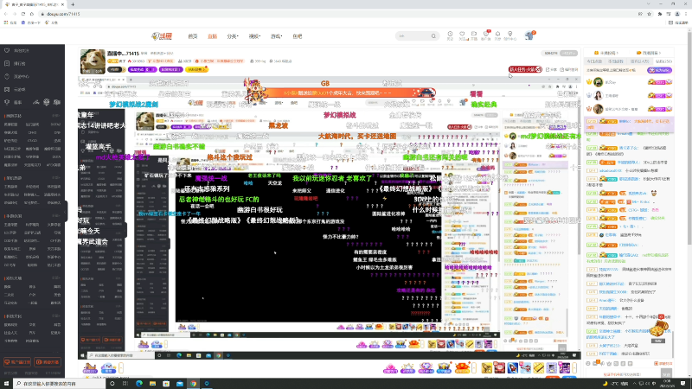Open a new browser tab with plus
Image resolution: width=692 pixels, height=389 pixels.
(73, 4)
